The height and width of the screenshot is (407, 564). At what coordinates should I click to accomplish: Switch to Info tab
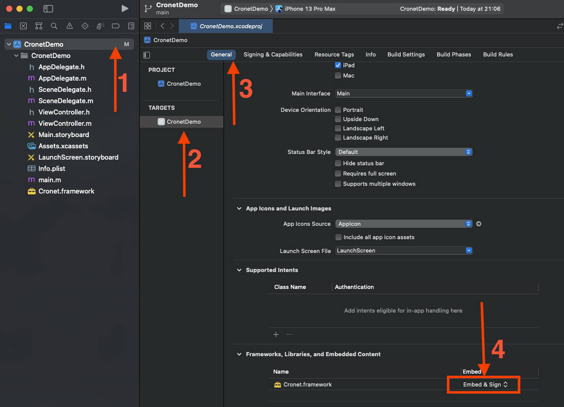pyautogui.click(x=370, y=54)
